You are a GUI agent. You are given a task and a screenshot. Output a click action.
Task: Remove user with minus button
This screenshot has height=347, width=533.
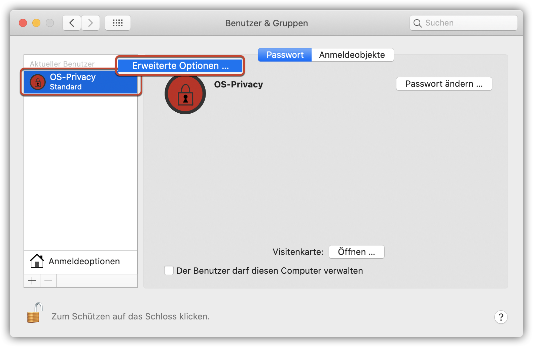(x=48, y=281)
